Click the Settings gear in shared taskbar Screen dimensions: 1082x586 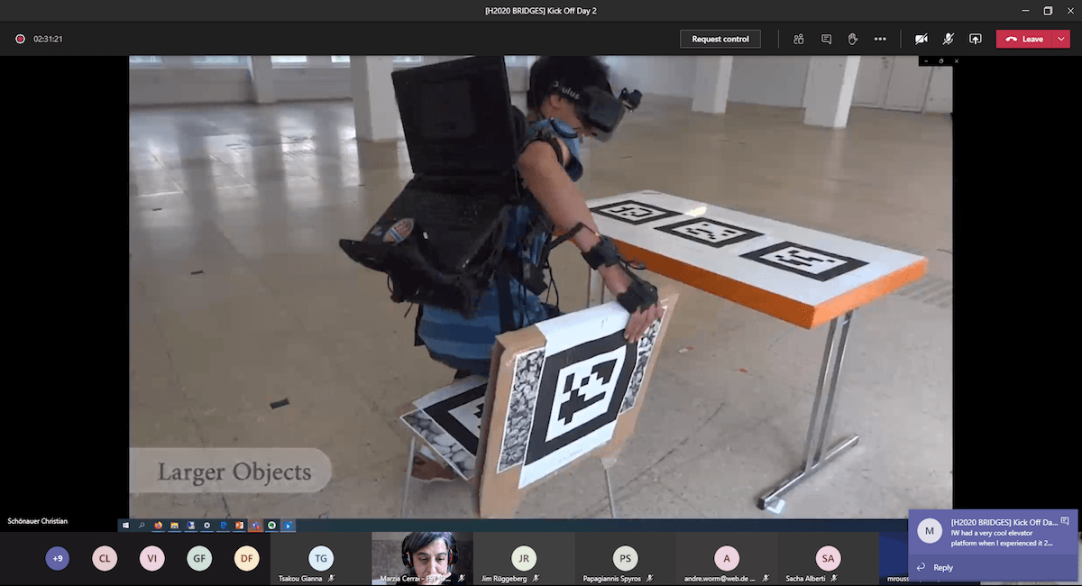[206, 525]
